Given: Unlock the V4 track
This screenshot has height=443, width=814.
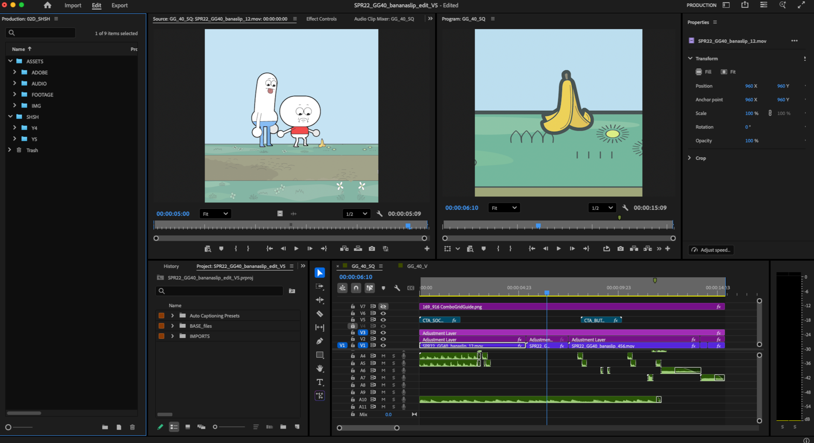Looking at the screenshot, I should [x=352, y=326].
